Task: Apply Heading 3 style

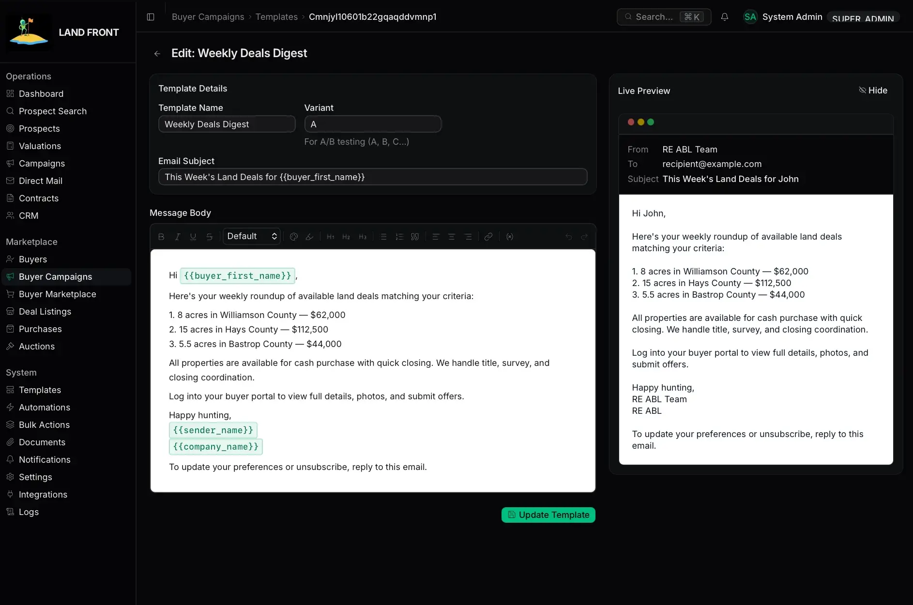Action: pyautogui.click(x=363, y=237)
